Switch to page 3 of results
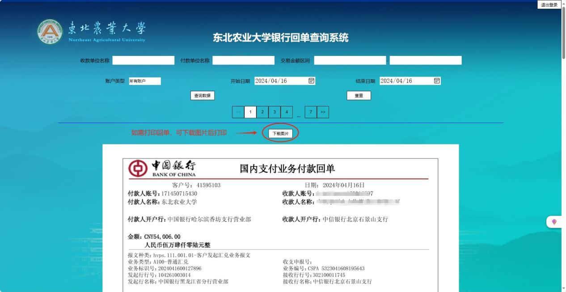This screenshot has width=566, height=292. pyautogui.click(x=275, y=112)
